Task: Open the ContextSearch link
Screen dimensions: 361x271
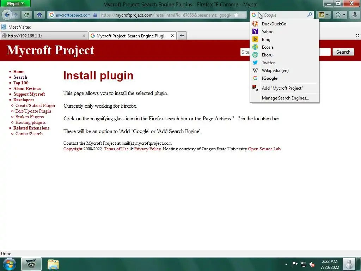Action: pyautogui.click(x=29, y=134)
